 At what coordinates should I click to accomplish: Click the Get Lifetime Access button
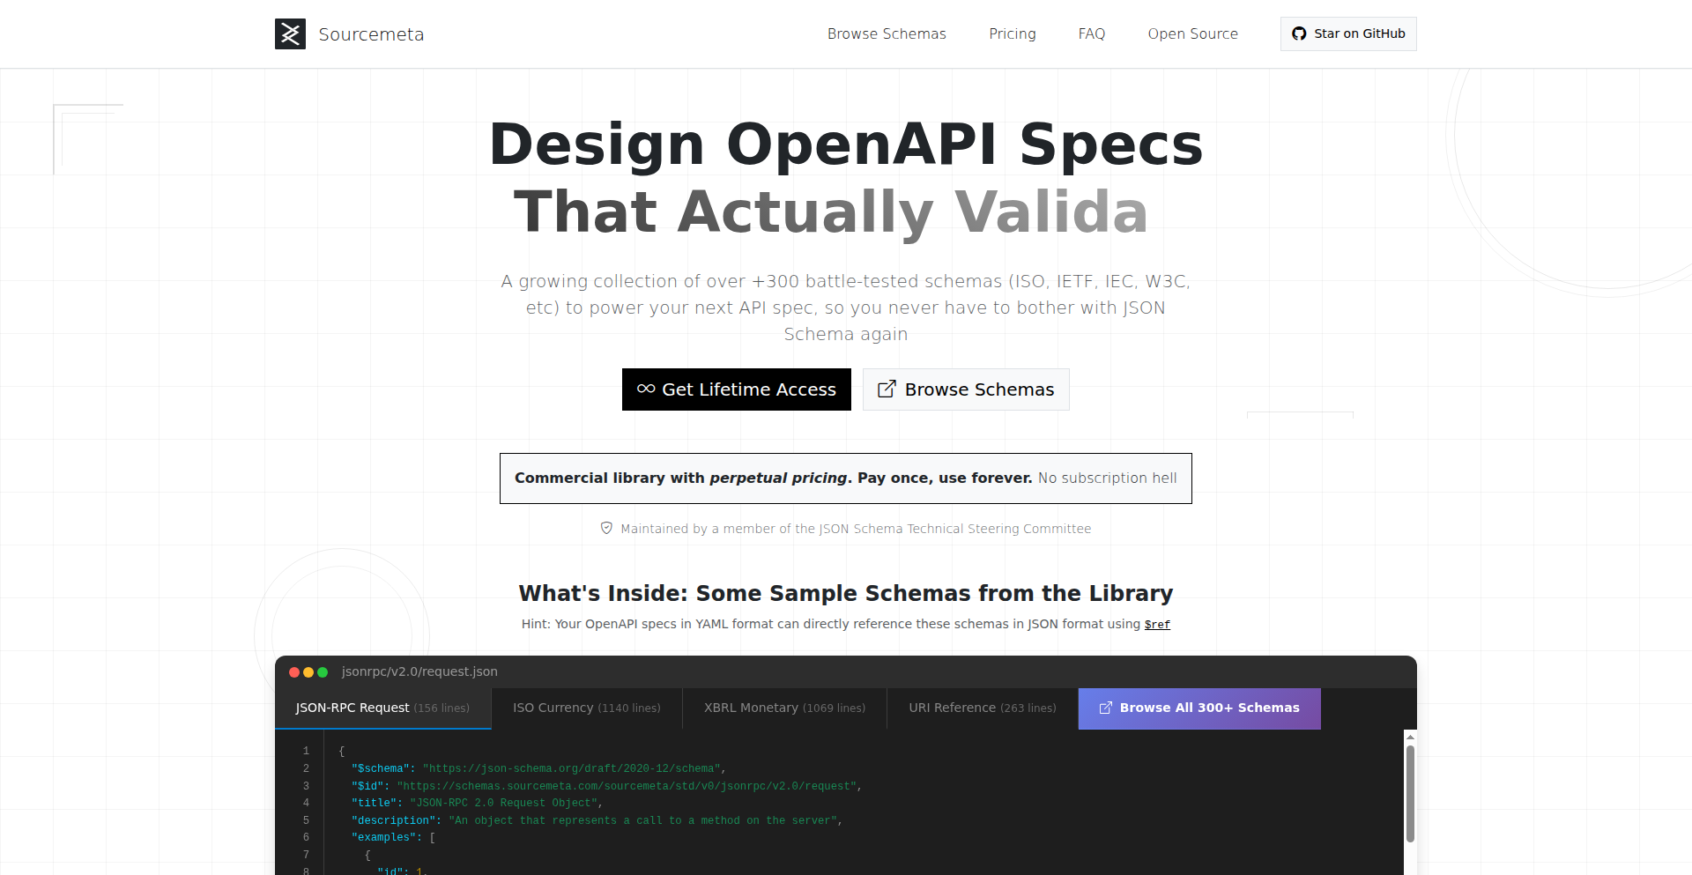736,389
